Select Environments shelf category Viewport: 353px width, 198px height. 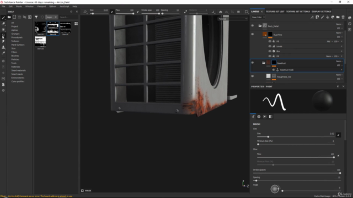pos(18,78)
